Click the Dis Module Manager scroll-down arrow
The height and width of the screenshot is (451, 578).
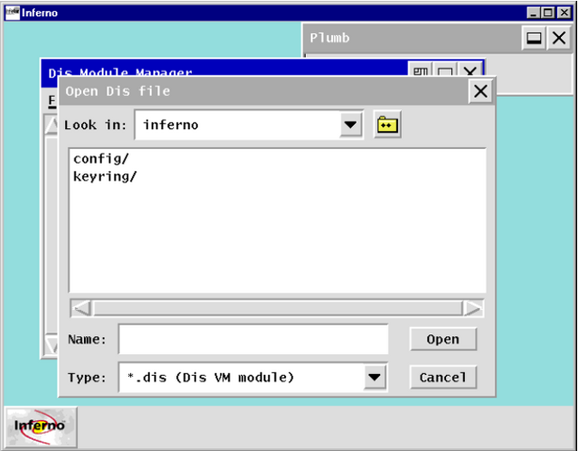click(51, 346)
